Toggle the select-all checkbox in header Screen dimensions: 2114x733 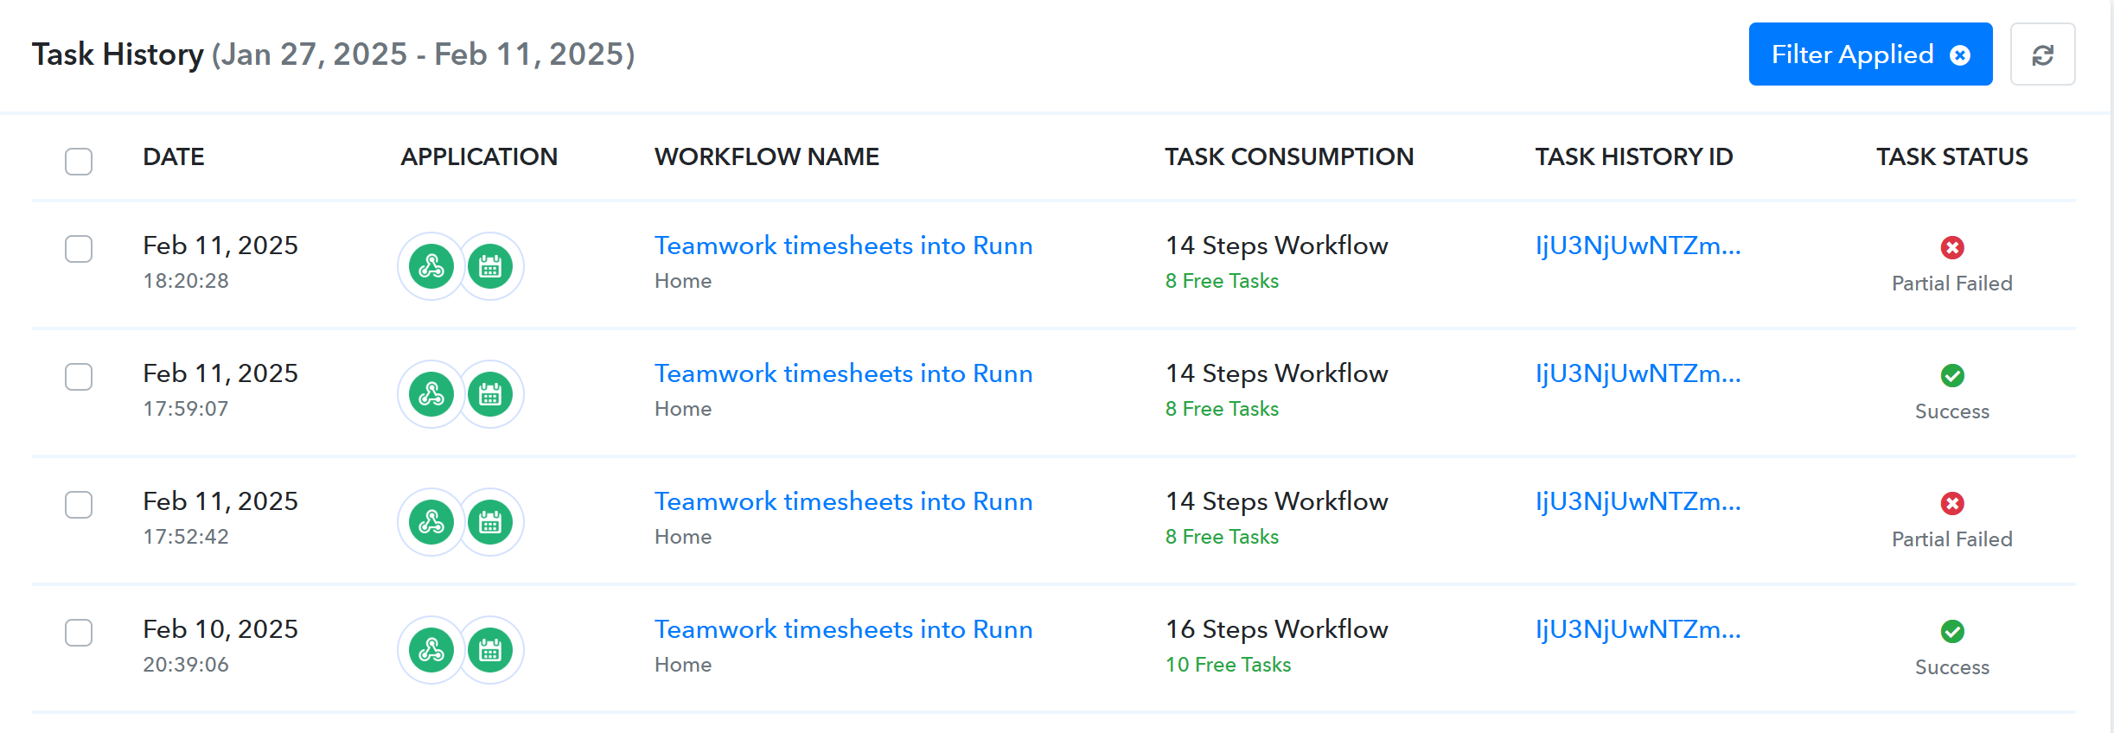pos(79,162)
